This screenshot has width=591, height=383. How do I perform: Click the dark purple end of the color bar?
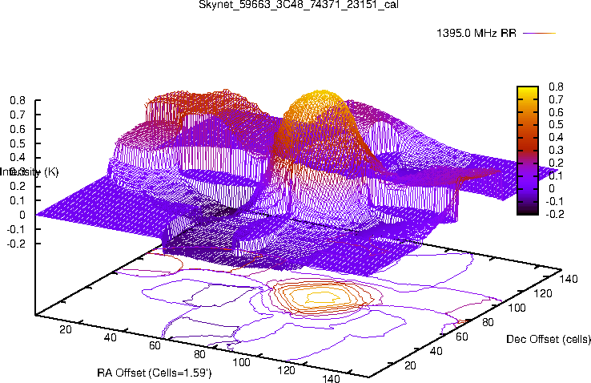coord(528,211)
